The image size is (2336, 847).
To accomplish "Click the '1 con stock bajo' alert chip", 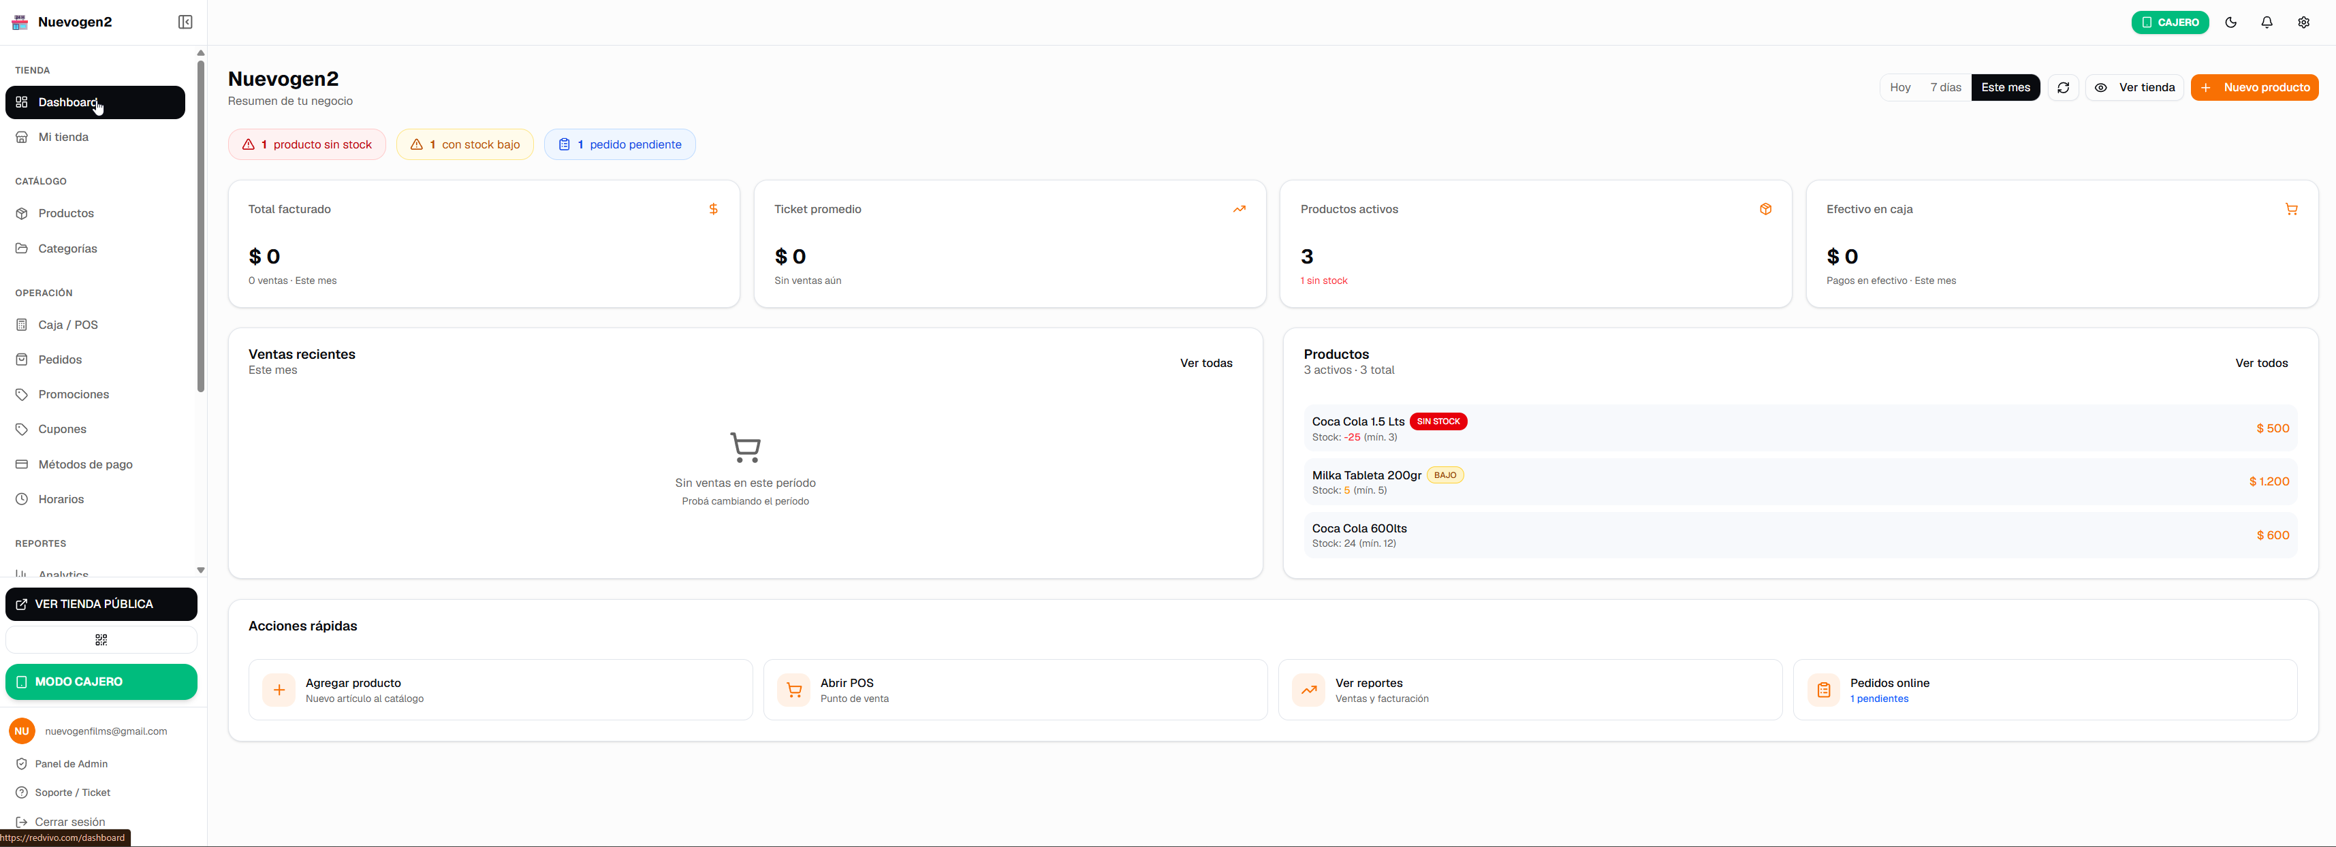I will (464, 144).
